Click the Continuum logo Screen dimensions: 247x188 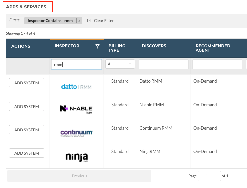tap(77, 133)
